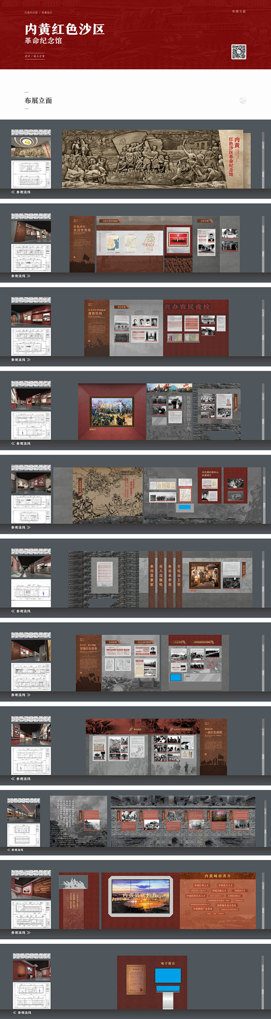Open rendering thumbnail in 内黄城市名片 row
Image resolution: width=271 pixels, height=1019 pixels.
[31, 888]
